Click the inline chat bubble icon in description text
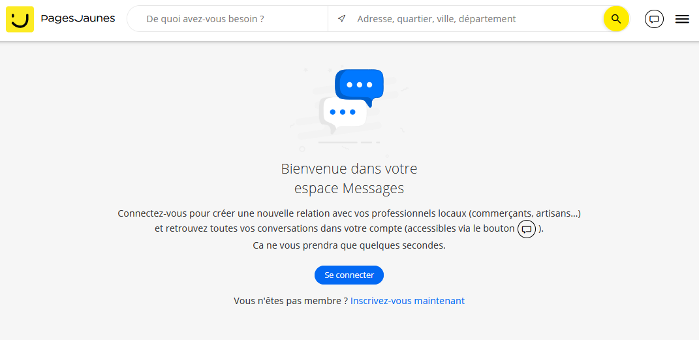699x340 pixels. point(527,229)
